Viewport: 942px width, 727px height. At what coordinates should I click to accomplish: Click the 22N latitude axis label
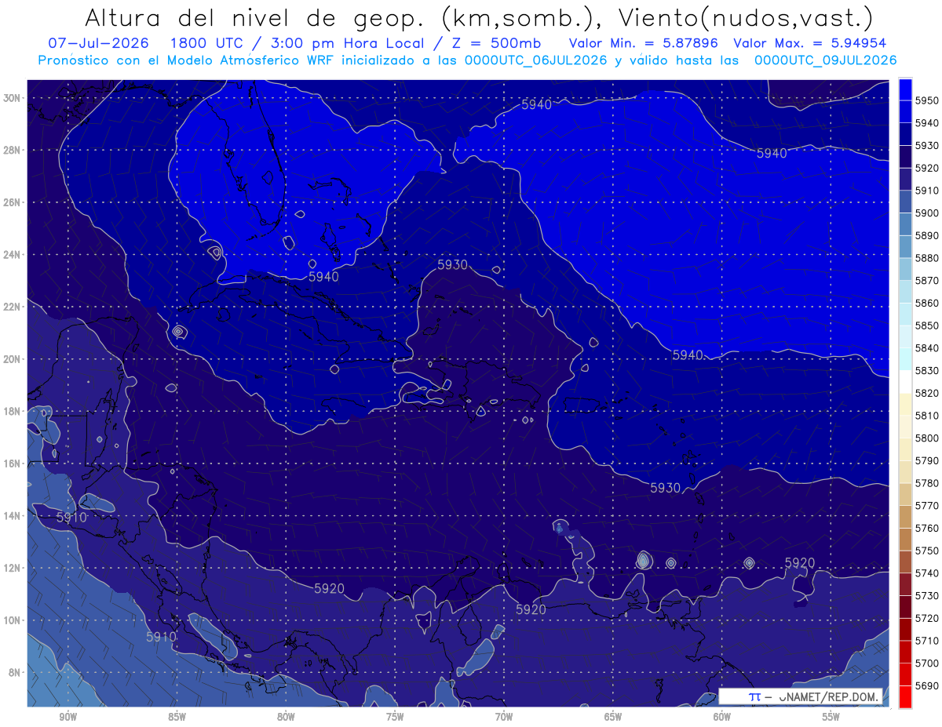pyautogui.click(x=11, y=307)
